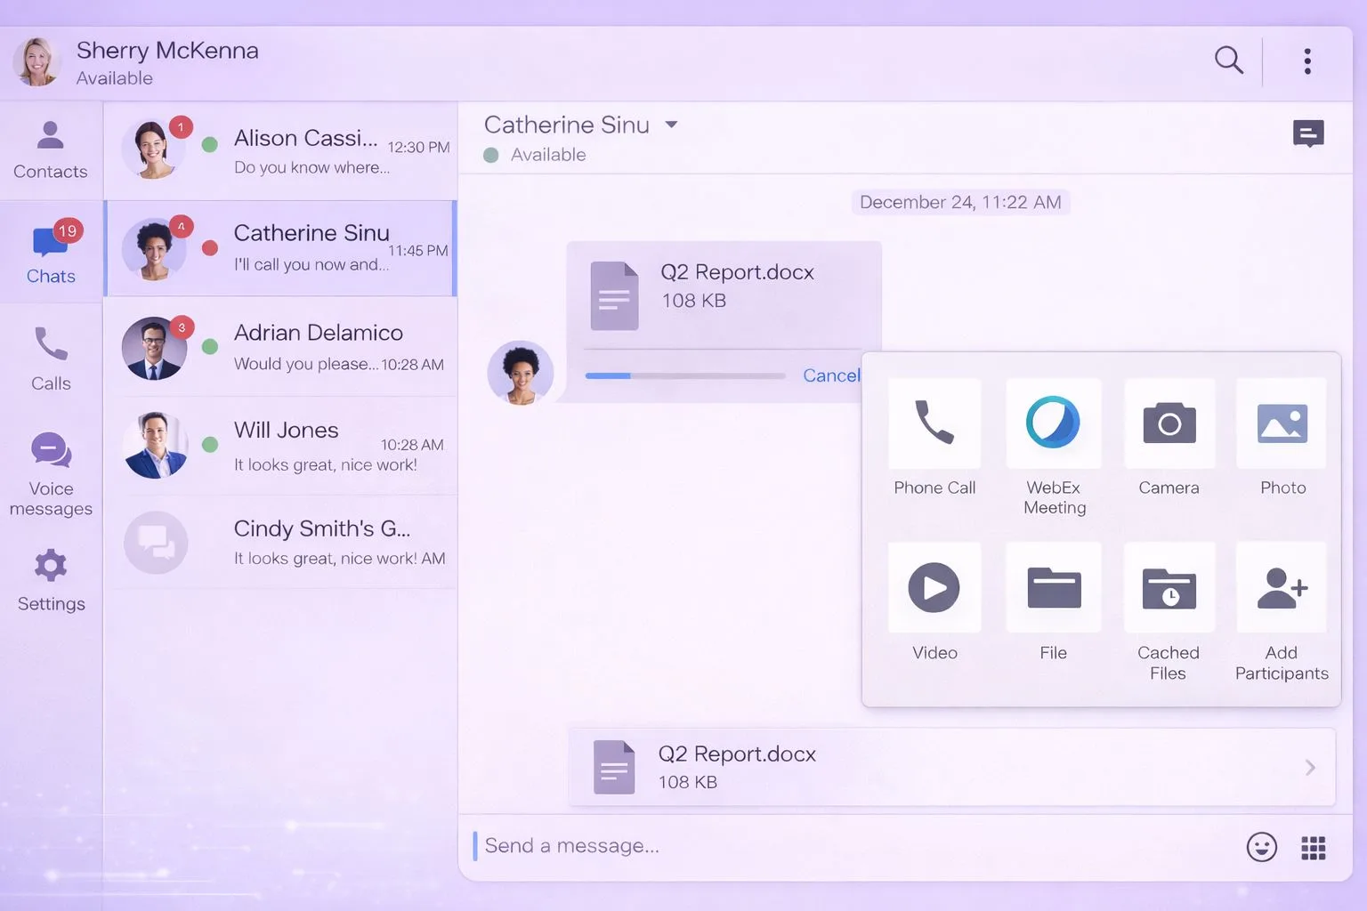Click the Send a message input field
This screenshot has width=1367, height=911.
(x=854, y=846)
